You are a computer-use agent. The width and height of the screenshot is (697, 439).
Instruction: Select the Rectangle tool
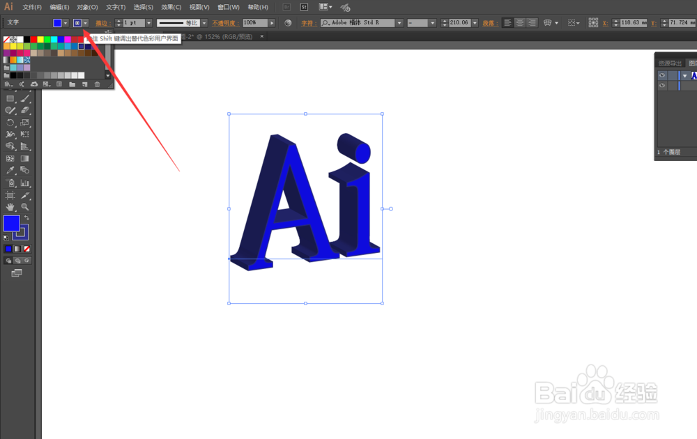10,99
